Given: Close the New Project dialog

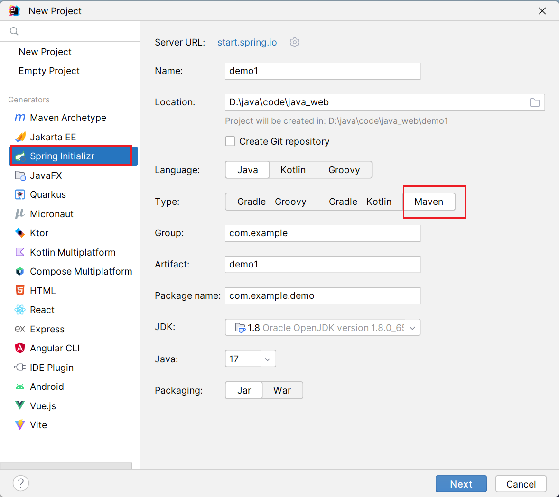Looking at the screenshot, I should [x=542, y=11].
